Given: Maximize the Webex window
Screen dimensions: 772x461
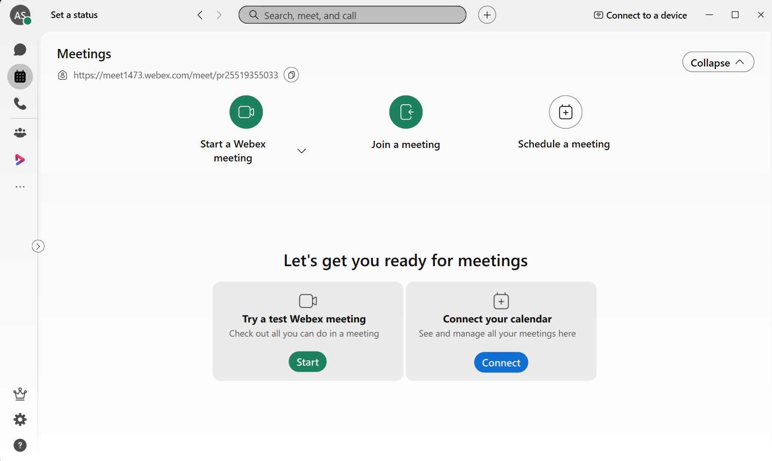Looking at the screenshot, I should 735,15.
